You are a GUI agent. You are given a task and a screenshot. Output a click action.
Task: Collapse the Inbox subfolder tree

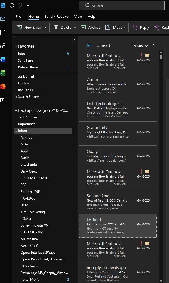[16, 131]
